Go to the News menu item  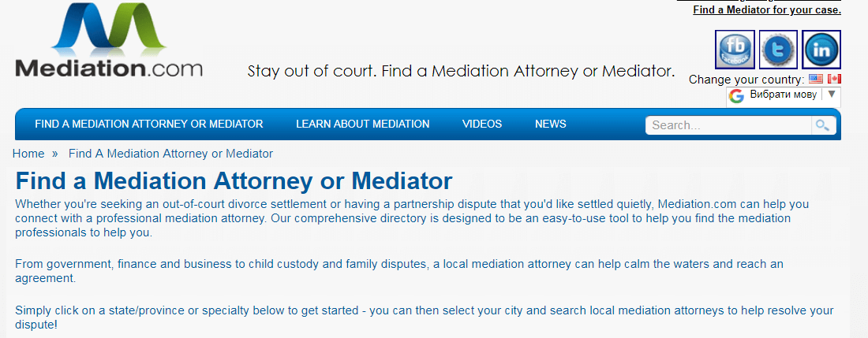point(550,124)
